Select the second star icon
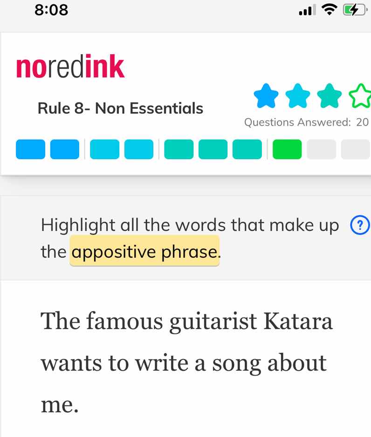 point(299,95)
